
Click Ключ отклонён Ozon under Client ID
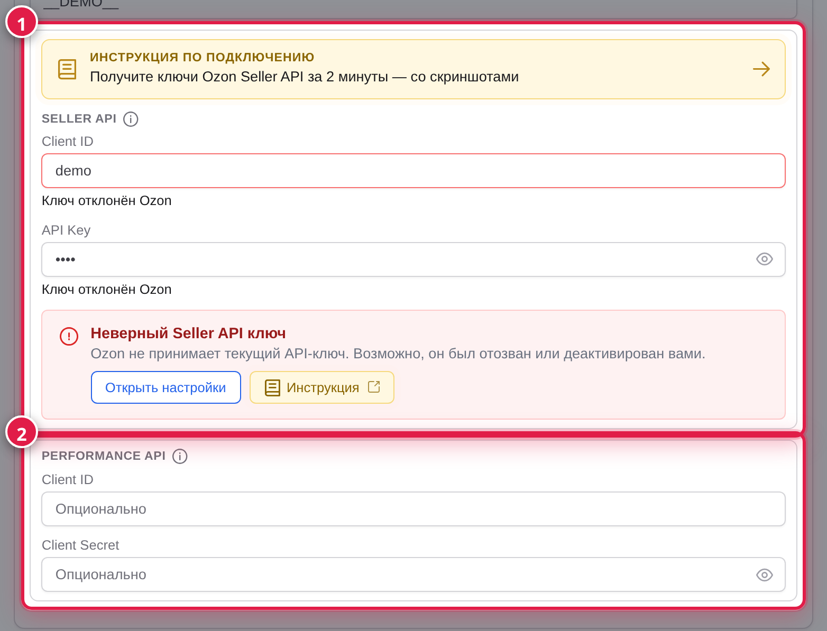(107, 201)
